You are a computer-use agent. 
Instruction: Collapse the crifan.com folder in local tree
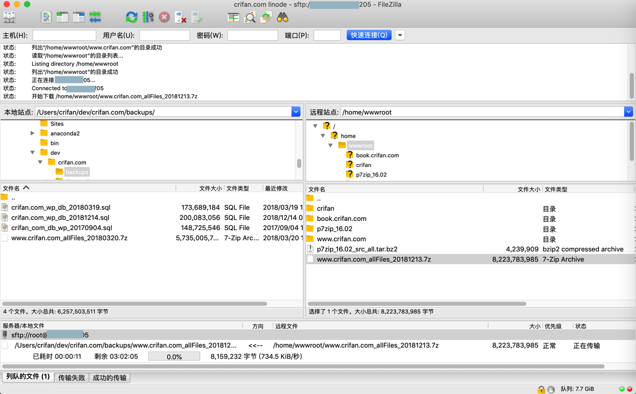tap(40, 162)
